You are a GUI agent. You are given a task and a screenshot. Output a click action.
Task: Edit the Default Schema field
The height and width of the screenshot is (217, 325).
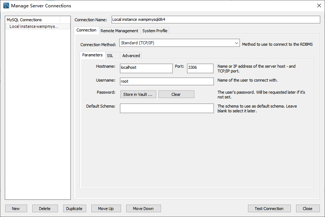(167, 108)
